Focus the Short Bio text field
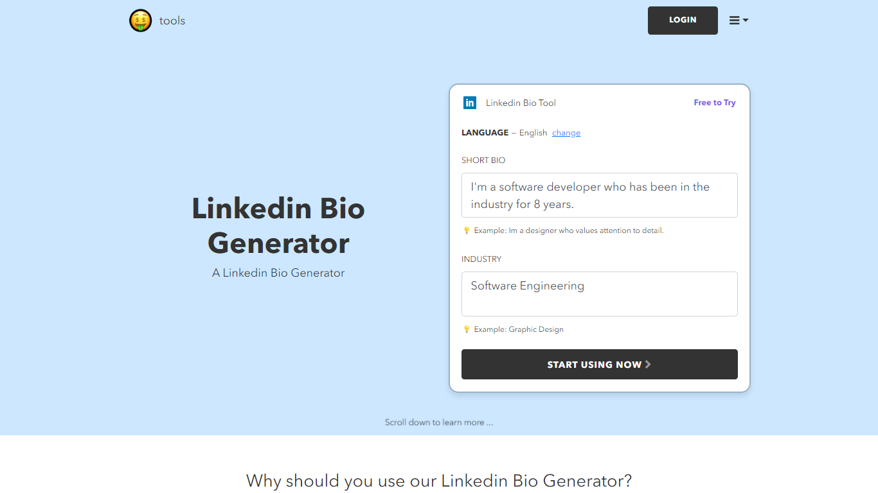The height and width of the screenshot is (493, 878). pyautogui.click(x=599, y=195)
